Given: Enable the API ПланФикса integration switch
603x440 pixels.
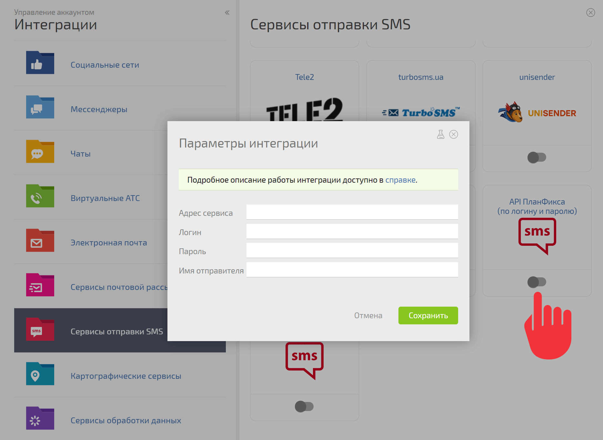Looking at the screenshot, I should point(537,282).
